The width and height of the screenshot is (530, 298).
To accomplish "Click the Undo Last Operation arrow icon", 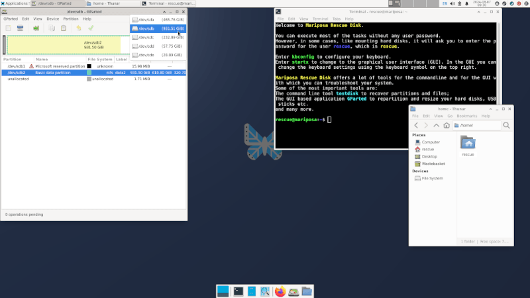I will tap(78, 28).
